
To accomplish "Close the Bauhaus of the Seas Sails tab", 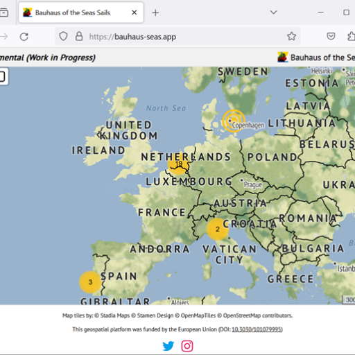I will [x=134, y=12].
